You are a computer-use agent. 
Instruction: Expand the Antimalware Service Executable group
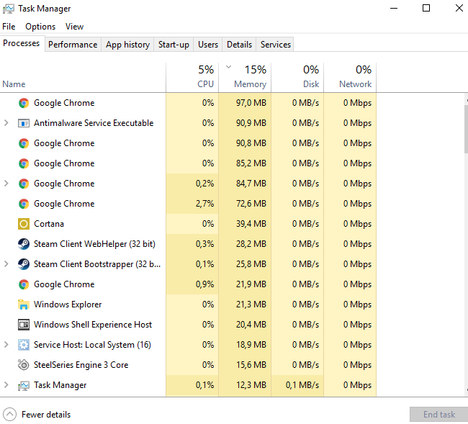pyautogui.click(x=6, y=123)
